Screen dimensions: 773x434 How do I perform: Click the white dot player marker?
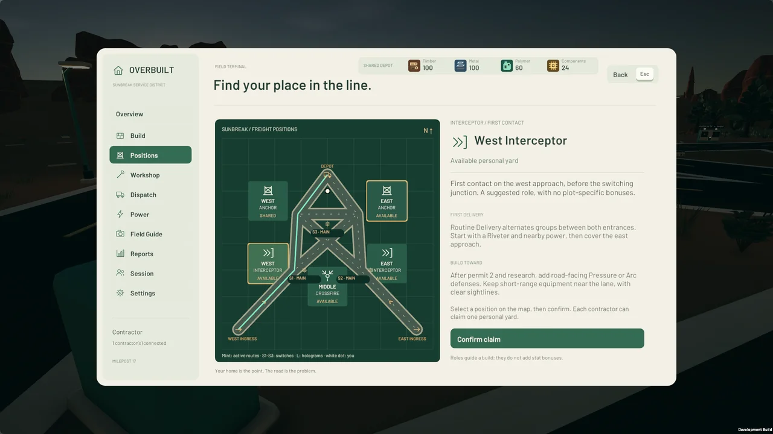coord(327,191)
